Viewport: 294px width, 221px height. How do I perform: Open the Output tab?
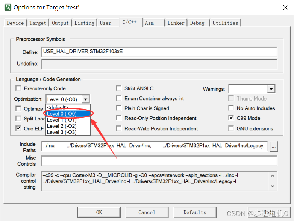coord(61,23)
